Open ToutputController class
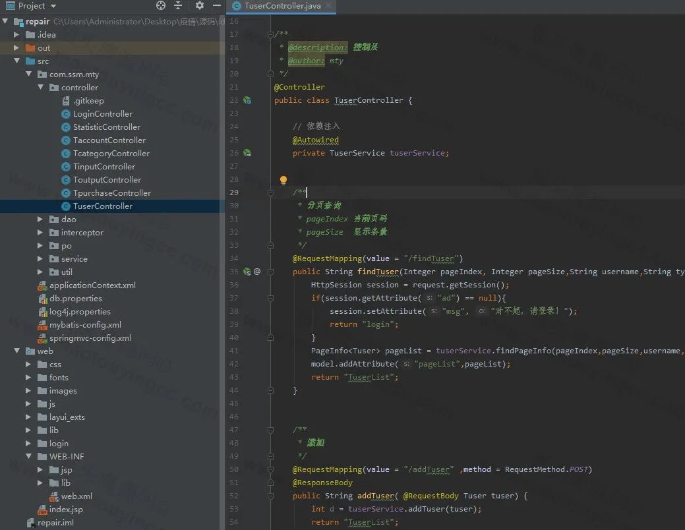 (107, 179)
